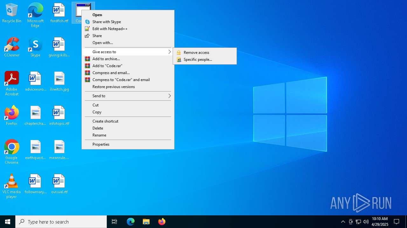The width and height of the screenshot is (407, 228).
Task: Choose Share with Skype
Action: tap(128, 22)
